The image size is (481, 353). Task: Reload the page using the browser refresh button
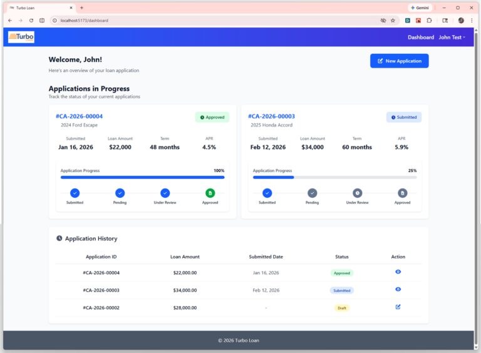[31, 20]
